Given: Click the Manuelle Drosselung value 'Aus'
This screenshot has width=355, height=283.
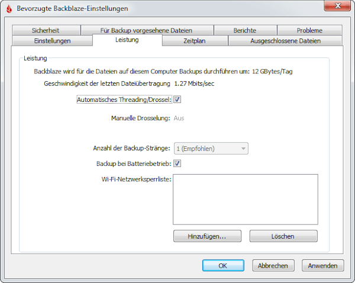Looking at the screenshot, I should 179,118.
